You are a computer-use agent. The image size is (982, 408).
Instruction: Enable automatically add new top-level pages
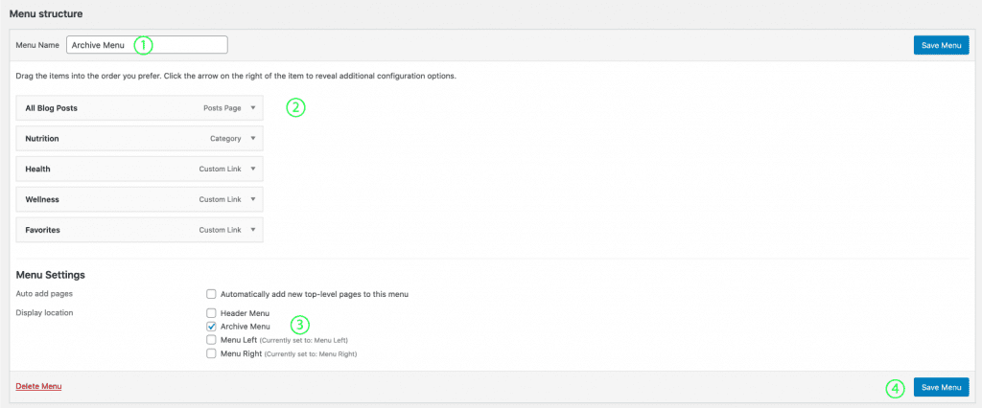tap(211, 294)
